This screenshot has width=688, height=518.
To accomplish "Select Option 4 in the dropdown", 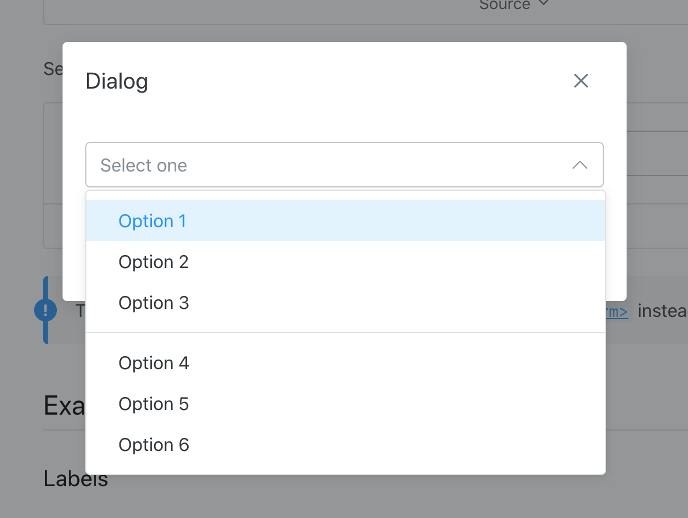I will pos(346,363).
